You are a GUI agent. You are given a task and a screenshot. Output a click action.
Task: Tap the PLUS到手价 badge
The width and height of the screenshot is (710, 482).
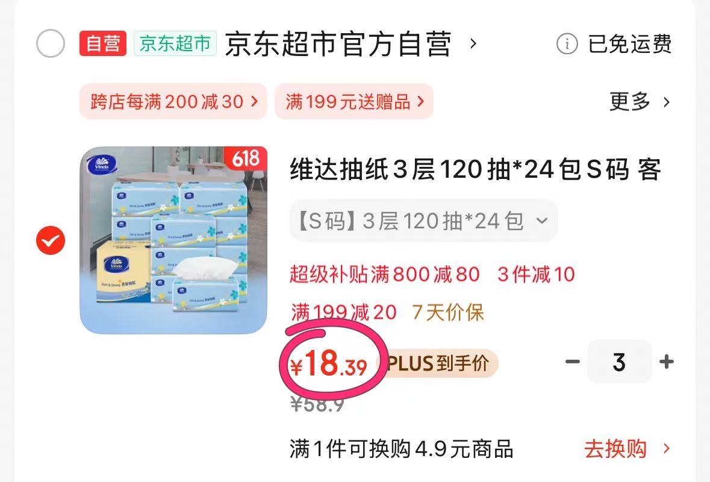(x=438, y=363)
